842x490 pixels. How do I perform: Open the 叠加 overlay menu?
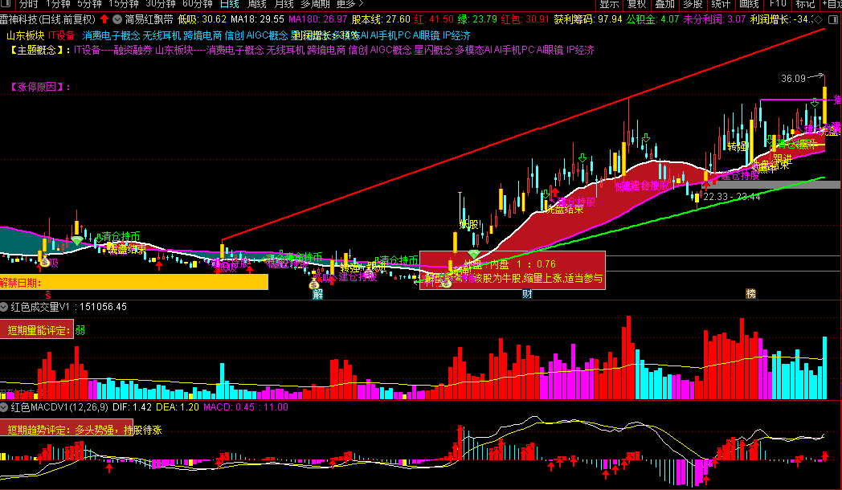pyautogui.click(x=664, y=4)
